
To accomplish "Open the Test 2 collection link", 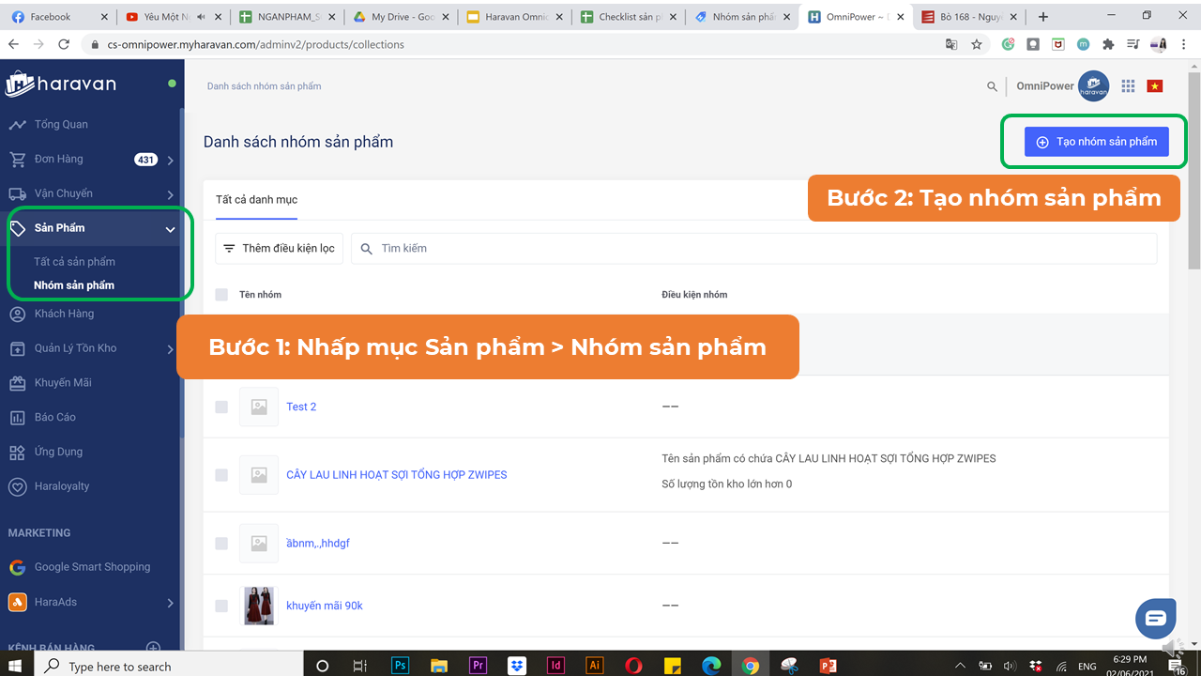I will [301, 407].
